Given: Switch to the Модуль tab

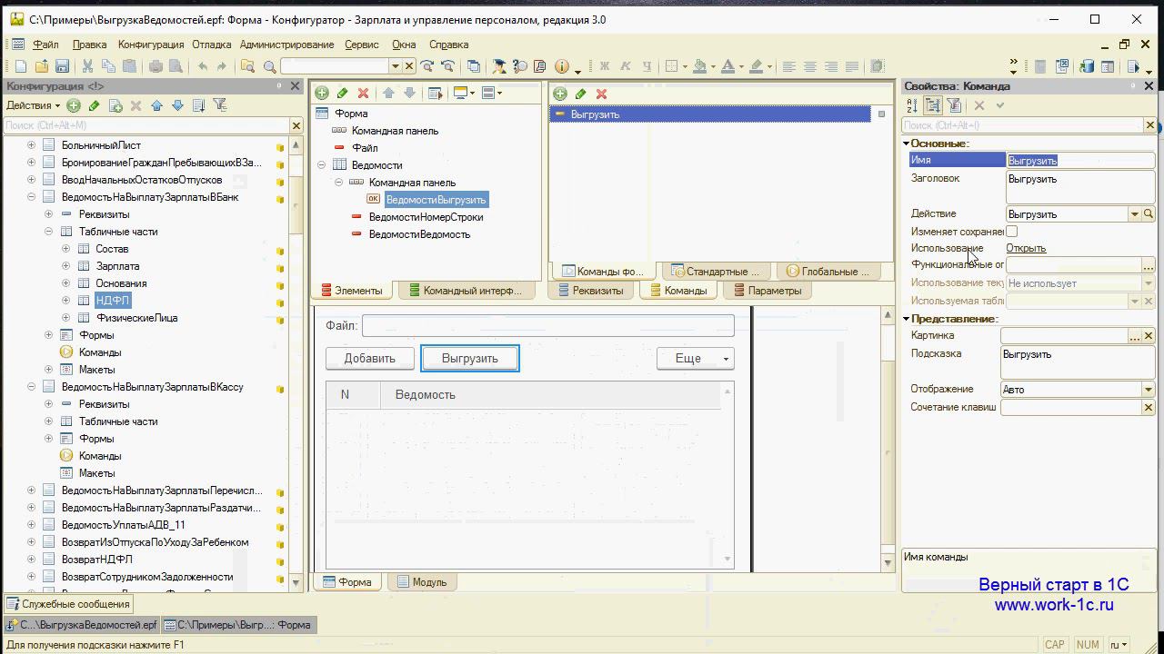Looking at the screenshot, I should point(422,582).
